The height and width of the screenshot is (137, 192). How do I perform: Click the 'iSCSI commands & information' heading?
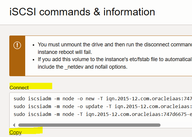(82, 12)
